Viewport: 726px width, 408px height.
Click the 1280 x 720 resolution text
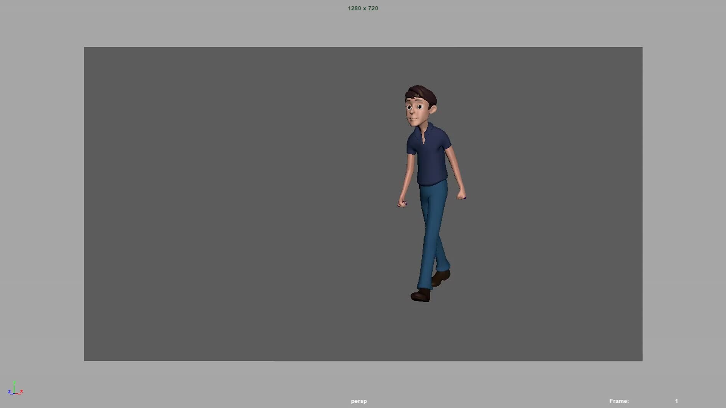tap(363, 8)
